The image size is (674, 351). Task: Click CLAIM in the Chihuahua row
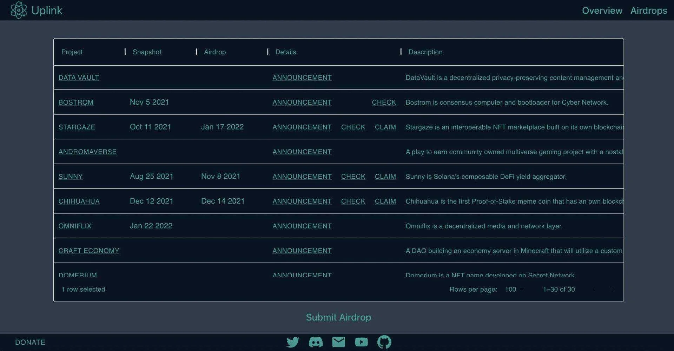tap(385, 201)
